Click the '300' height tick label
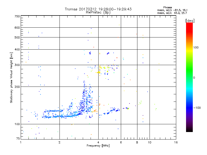Image resolution: width=207 pixels, height=155 pixels. (17, 65)
